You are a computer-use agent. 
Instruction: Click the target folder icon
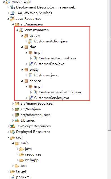(x=12, y=171)
